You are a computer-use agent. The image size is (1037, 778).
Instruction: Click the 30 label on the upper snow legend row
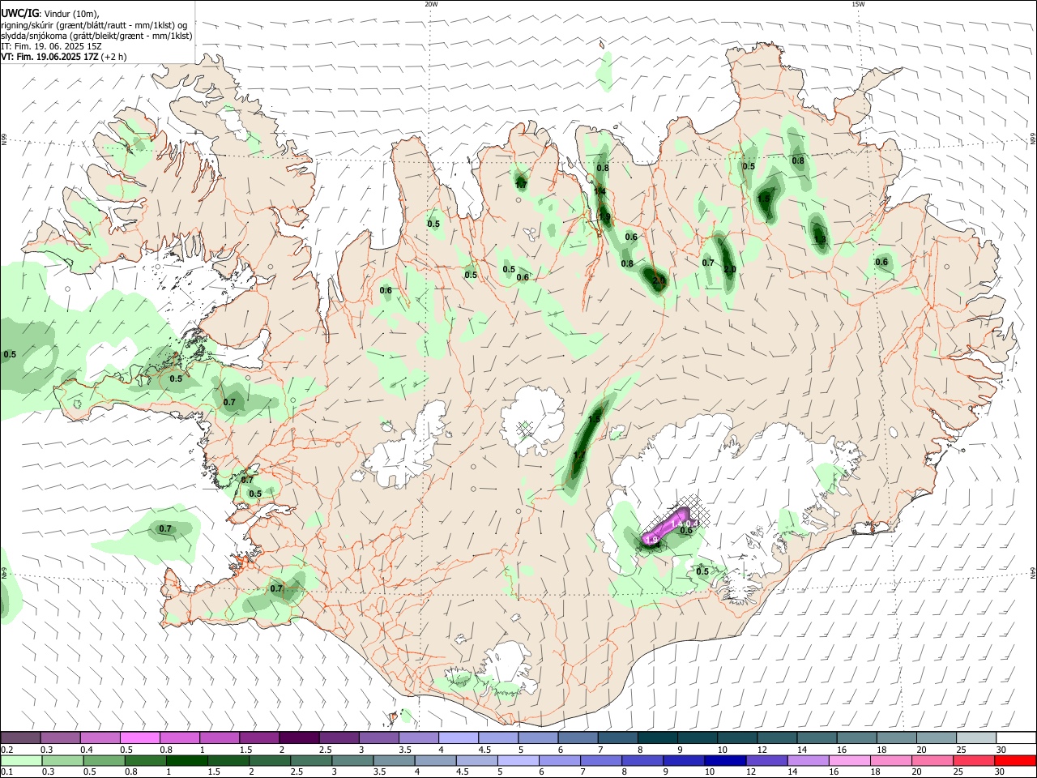click(x=1001, y=750)
